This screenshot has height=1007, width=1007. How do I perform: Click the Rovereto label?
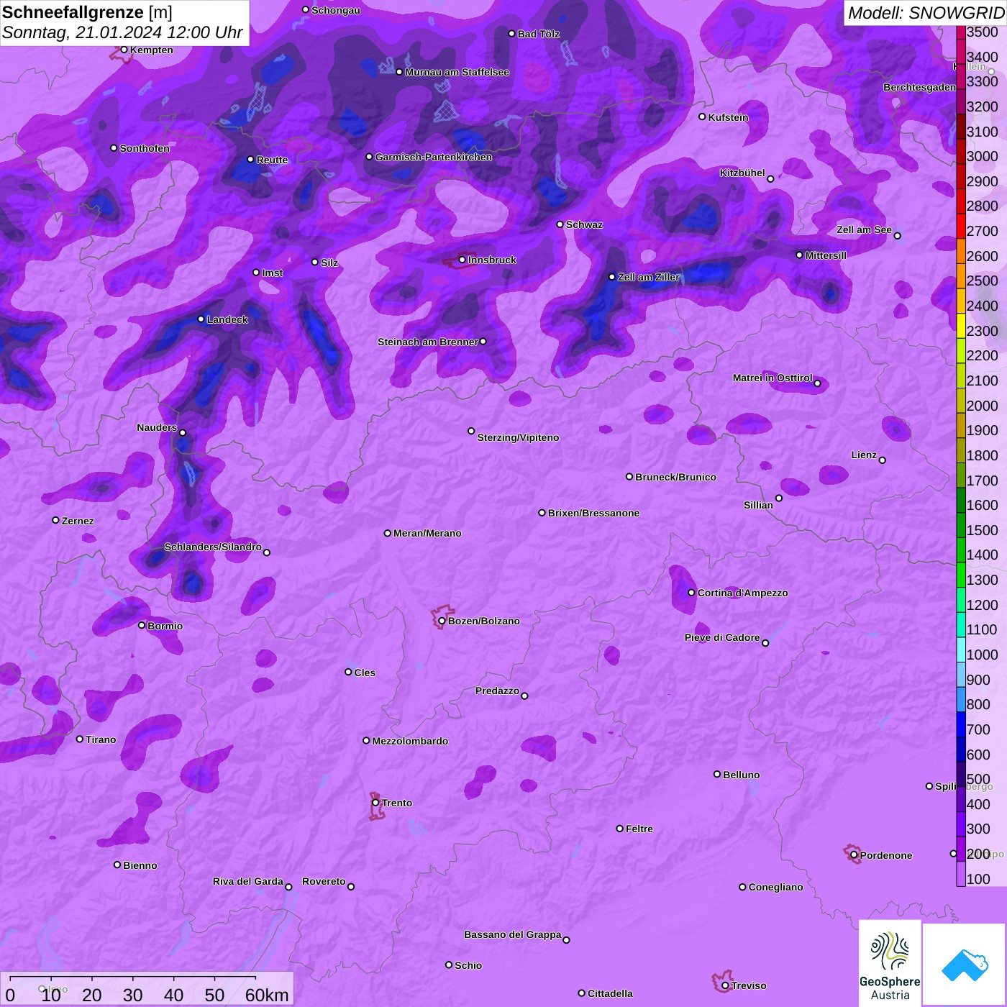click(x=324, y=881)
